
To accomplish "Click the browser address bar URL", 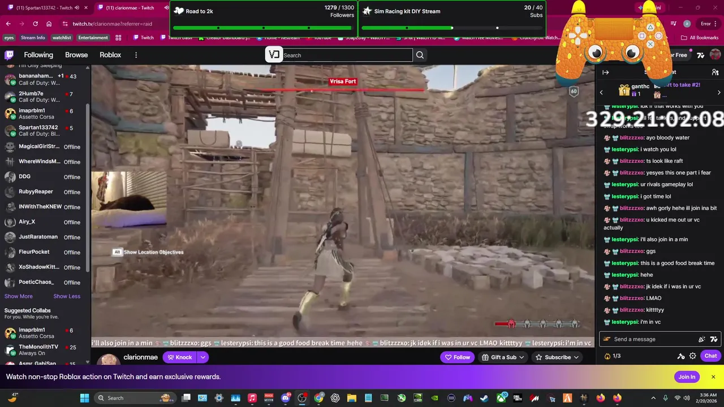I will pyautogui.click(x=112, y=24).
